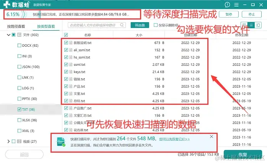Enable 仅显示删除项 checkbox

(x=155, y=25)
